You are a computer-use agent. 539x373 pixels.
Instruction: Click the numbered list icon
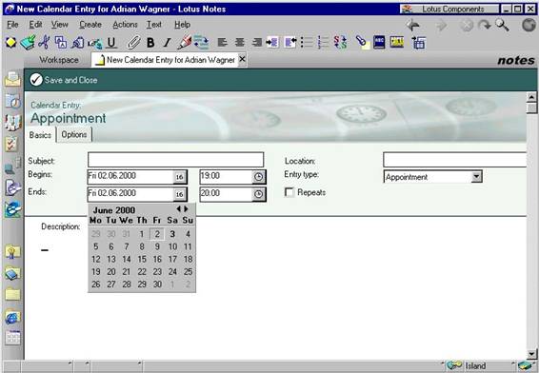tap(323, 43)
